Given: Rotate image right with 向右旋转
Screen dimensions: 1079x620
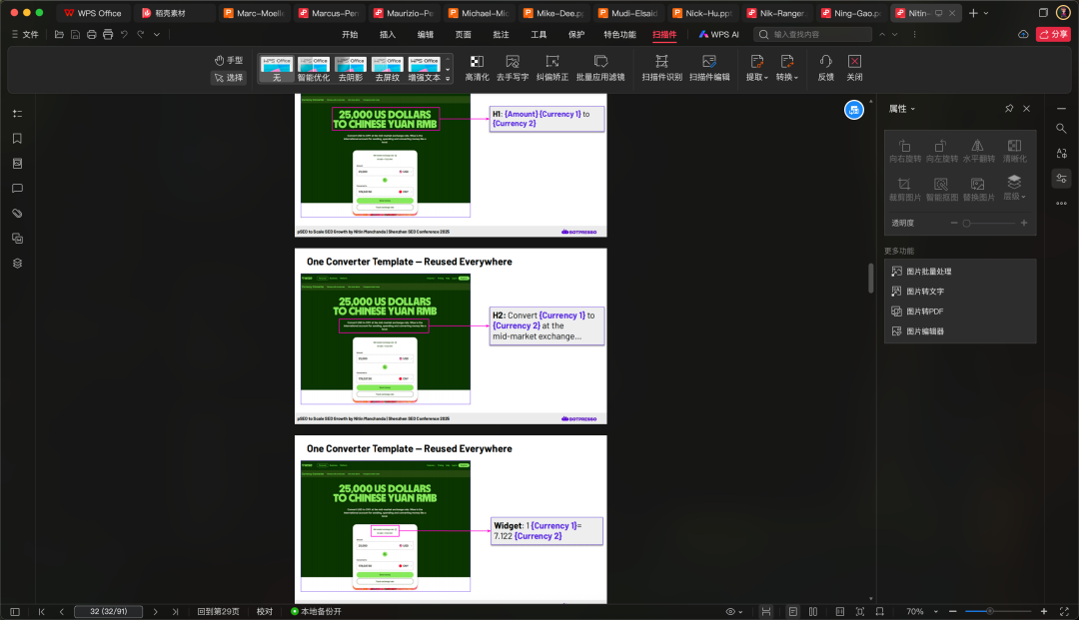Looking at the screenshot, I should click(905, 151).
